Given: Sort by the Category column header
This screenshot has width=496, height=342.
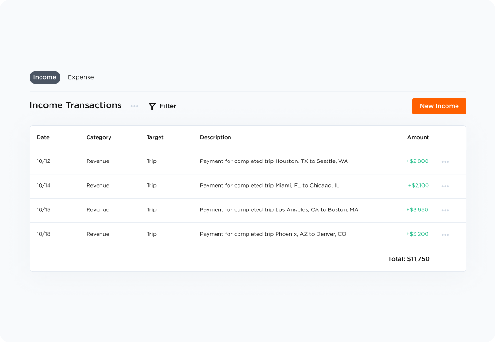Looking at the screenshot, I should coord(99,138).
